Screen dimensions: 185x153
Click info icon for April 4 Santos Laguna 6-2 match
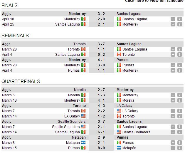[x=180, y=55]
